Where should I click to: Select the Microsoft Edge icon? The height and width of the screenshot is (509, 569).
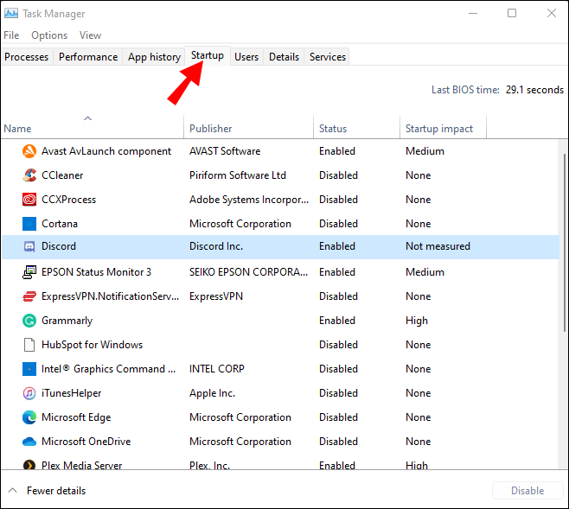pyautogui.click(x=28, y=417)
